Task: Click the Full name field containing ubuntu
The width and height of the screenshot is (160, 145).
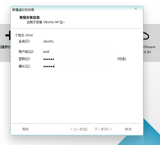Action: coord(78,41)
